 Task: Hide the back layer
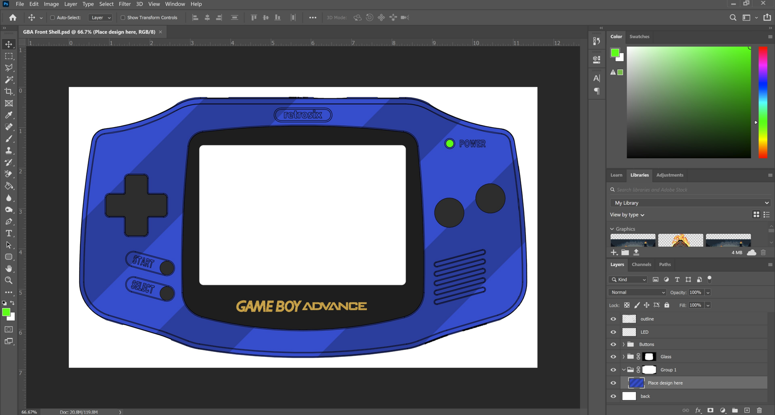[x=613, y=396]
